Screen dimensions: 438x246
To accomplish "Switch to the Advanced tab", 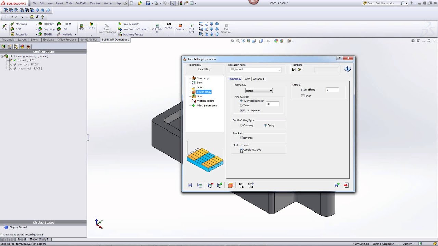I will (258, 79).
